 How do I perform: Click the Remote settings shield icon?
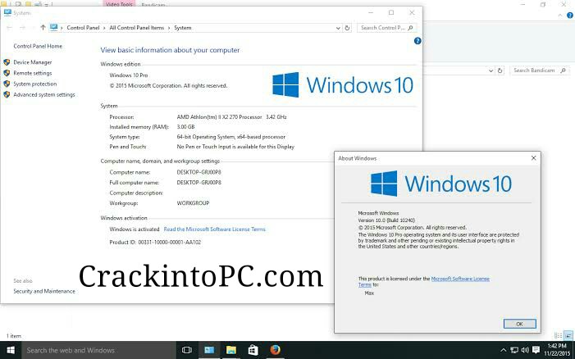[x=7, y=73]
